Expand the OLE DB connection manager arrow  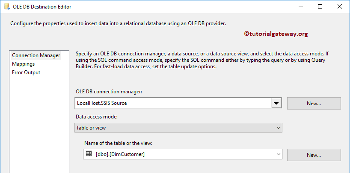tap(276, 103)
